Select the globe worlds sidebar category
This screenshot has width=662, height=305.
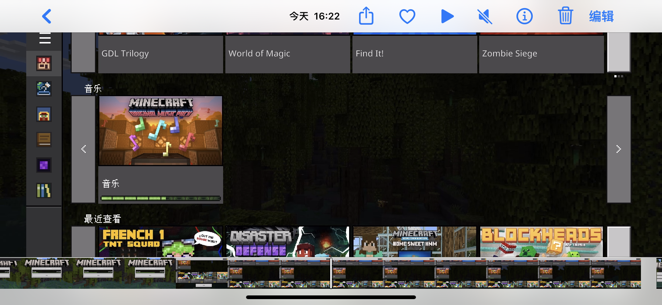click(x=44, y=89)
